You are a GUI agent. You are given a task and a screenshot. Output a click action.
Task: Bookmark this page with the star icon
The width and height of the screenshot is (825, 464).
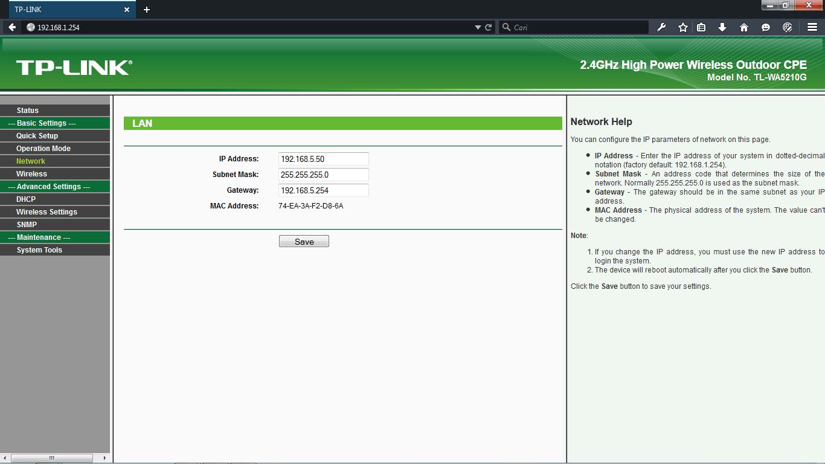pyautogui.click(x=683, y=27)
